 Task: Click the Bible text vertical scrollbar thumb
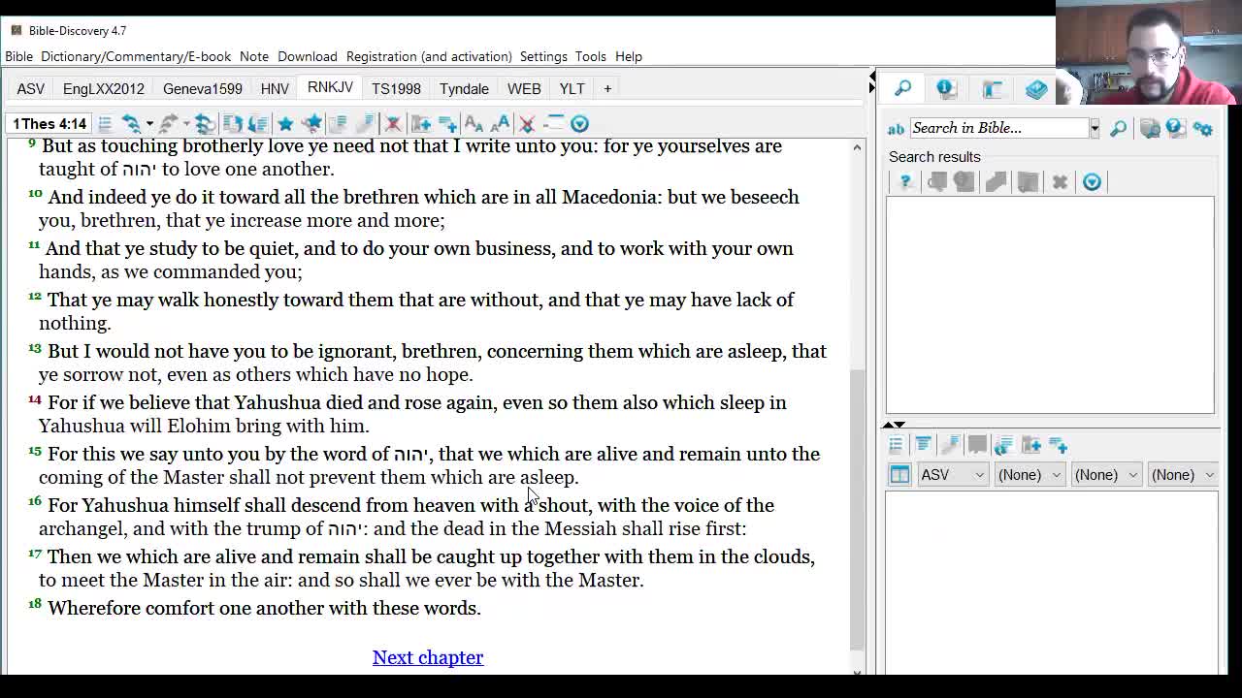[857, 511]
